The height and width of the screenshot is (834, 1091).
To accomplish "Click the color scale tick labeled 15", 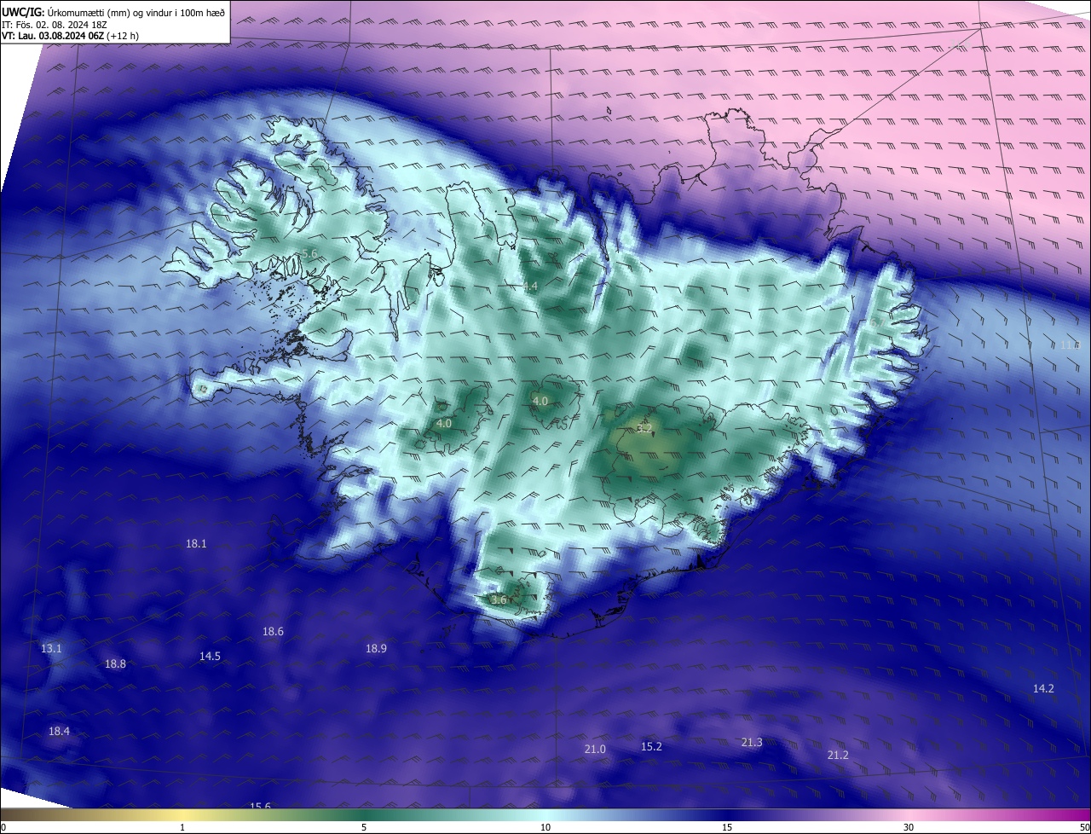I will pyautogui.click(x=727, y=827).
